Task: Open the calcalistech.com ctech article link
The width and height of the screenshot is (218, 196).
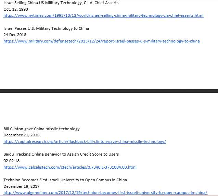Action: tap(70, 167)
